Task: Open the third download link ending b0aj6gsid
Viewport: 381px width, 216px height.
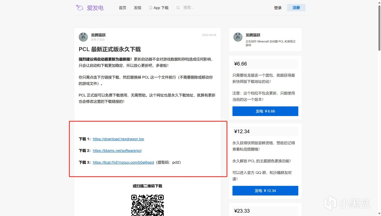Action: click(x=124, y=162)
